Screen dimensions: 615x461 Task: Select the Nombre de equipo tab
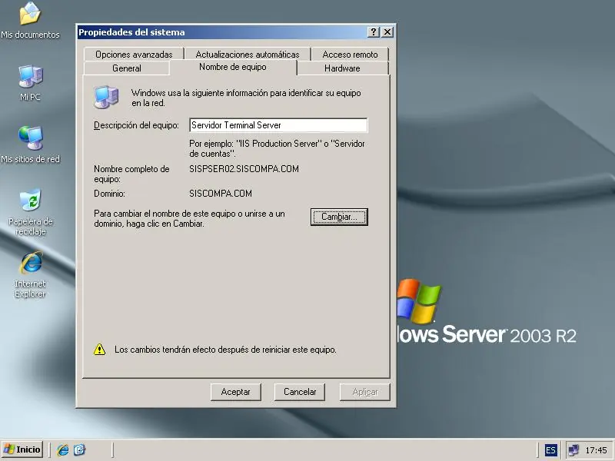pos(233,67)
